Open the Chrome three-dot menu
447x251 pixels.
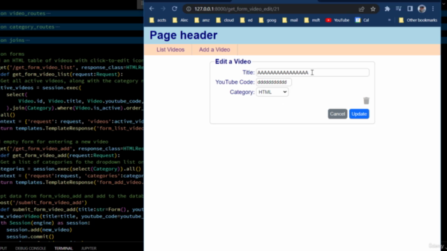[433, 9]
